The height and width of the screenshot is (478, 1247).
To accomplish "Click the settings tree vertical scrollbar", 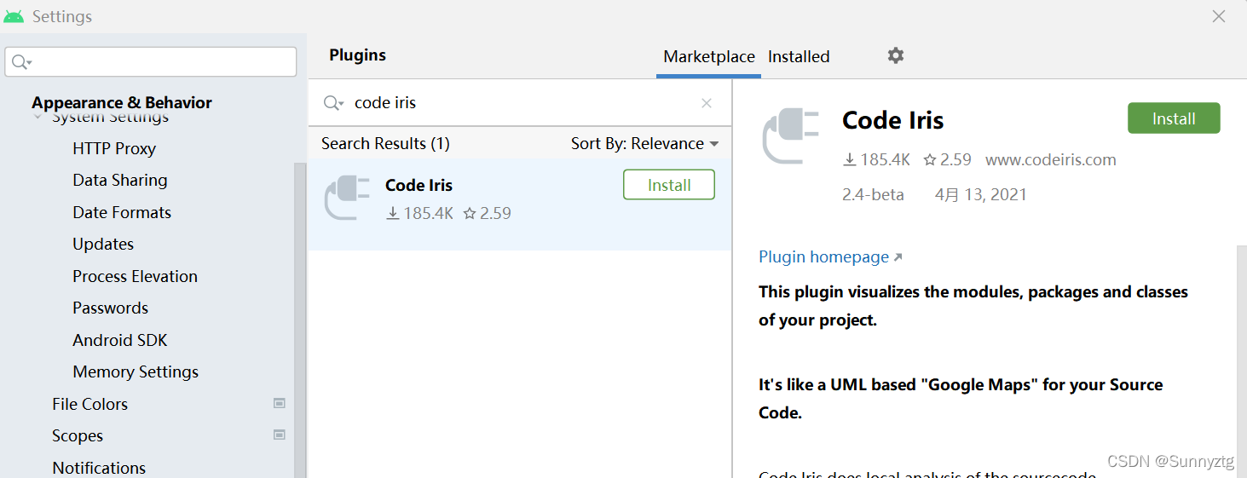I will (300, 320).
